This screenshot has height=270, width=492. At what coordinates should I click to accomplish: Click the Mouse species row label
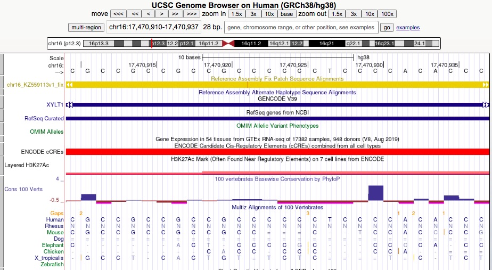[x=55, y=232]
